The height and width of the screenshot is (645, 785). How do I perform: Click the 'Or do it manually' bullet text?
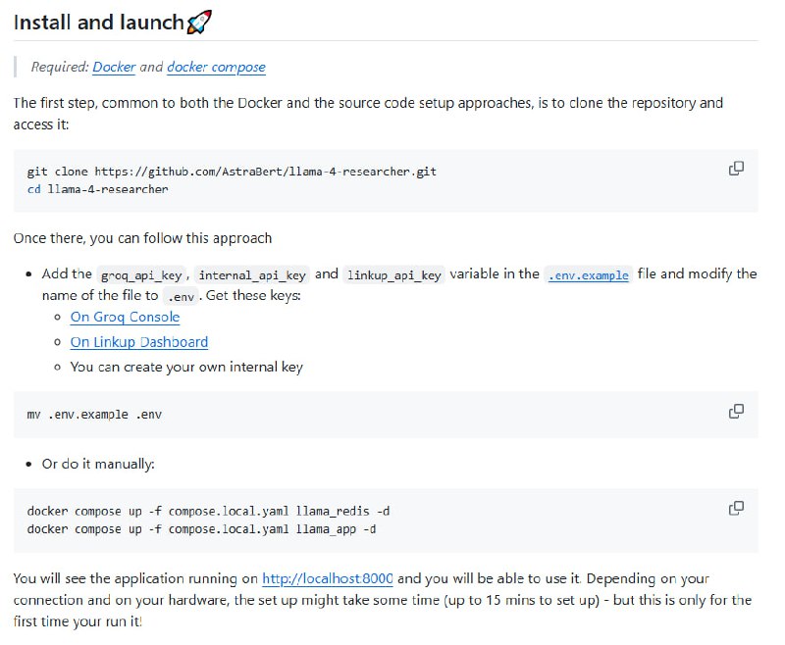click(98, 464)
